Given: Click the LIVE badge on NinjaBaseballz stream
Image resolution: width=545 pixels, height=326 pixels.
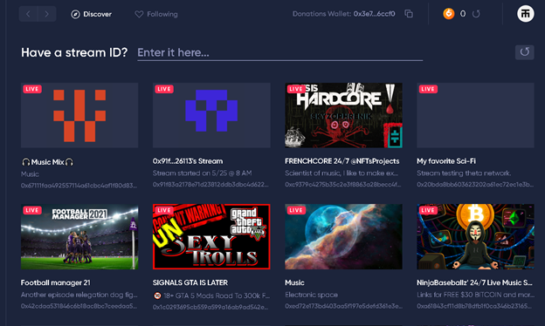Looking at the screenshot, I should [x=428, y=210].
